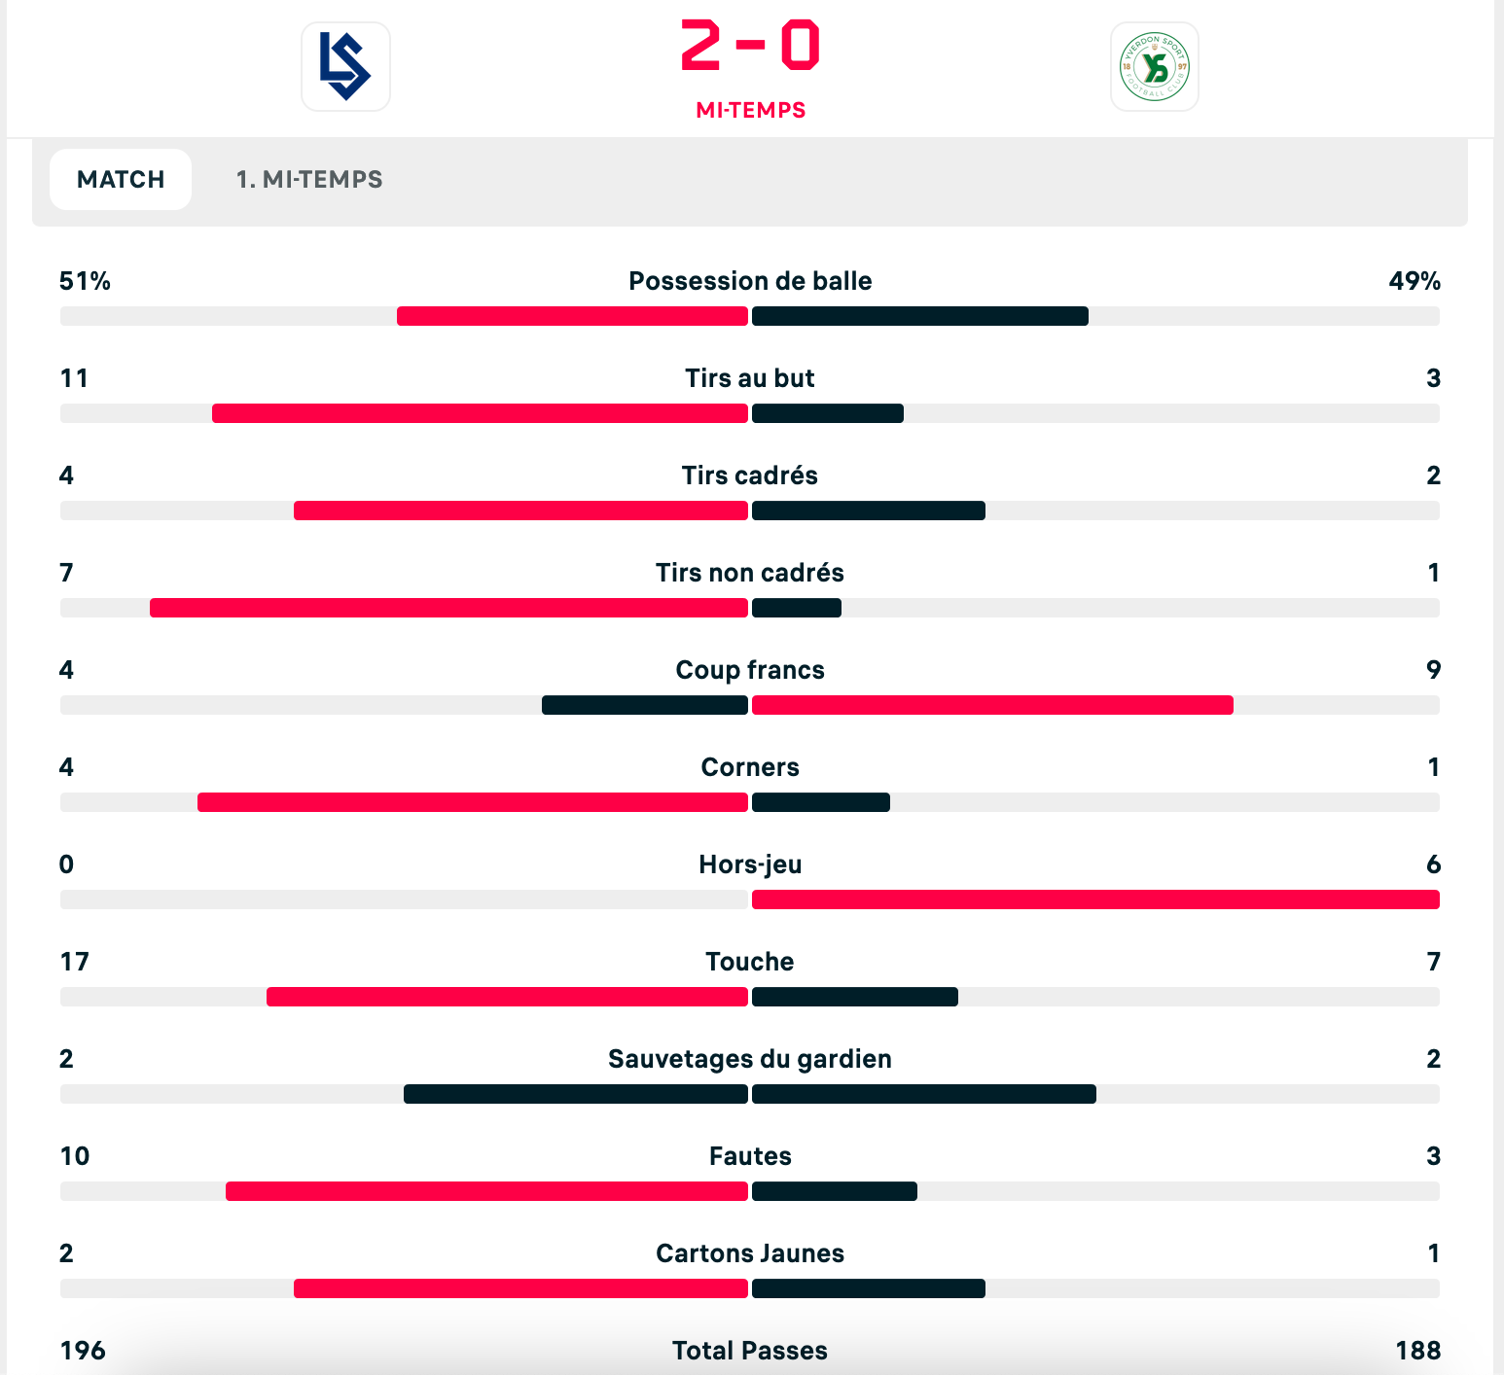Click the Corners stat label

pyautogui.click(x=750, y=767)
